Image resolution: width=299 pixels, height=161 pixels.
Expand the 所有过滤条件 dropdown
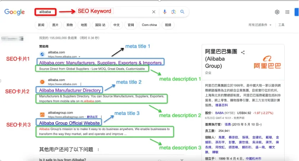tap(260, 25)
